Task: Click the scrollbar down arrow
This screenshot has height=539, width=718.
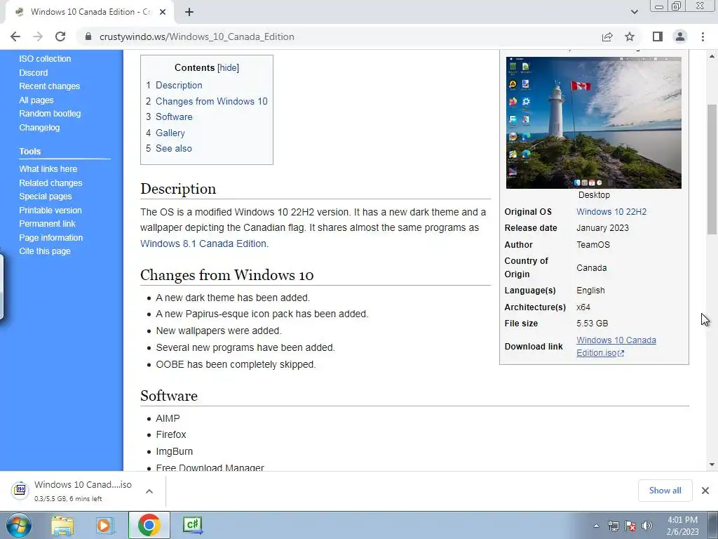Action: [x=712, y=465]
